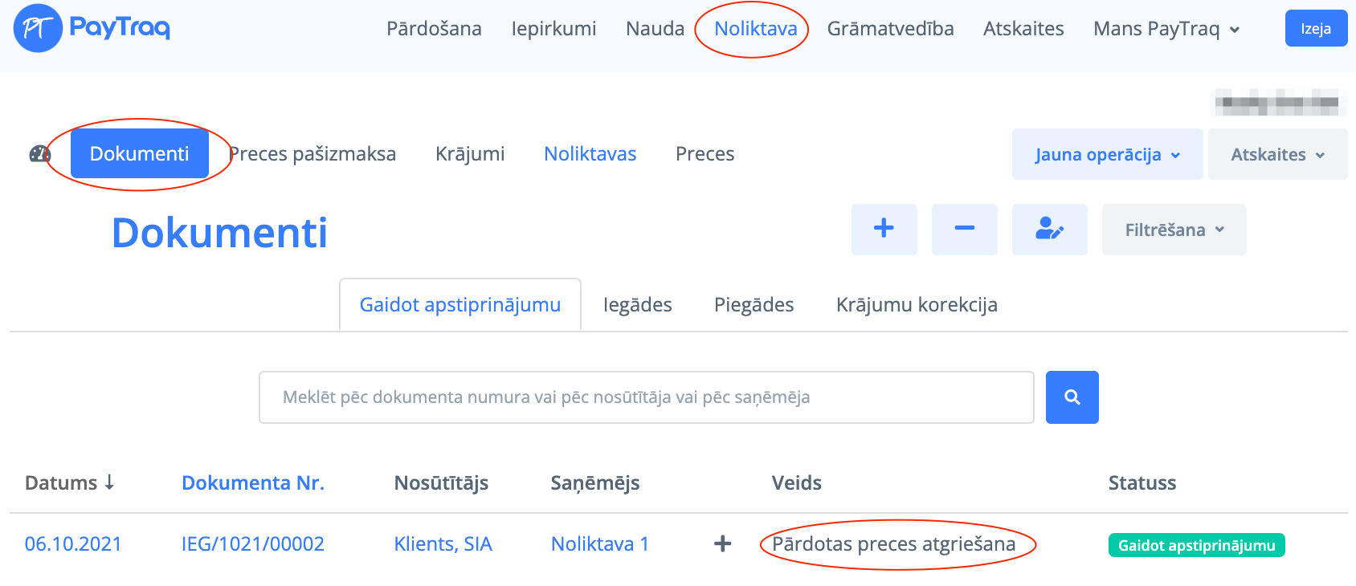Click the document search input field

[646, 397]
